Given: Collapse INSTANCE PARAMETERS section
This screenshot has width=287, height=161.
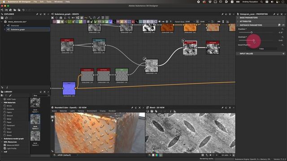Looking at the screenshot, I should click(251, 25).
